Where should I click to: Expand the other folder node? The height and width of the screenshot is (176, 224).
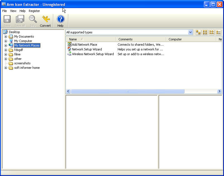coord(6,59)
